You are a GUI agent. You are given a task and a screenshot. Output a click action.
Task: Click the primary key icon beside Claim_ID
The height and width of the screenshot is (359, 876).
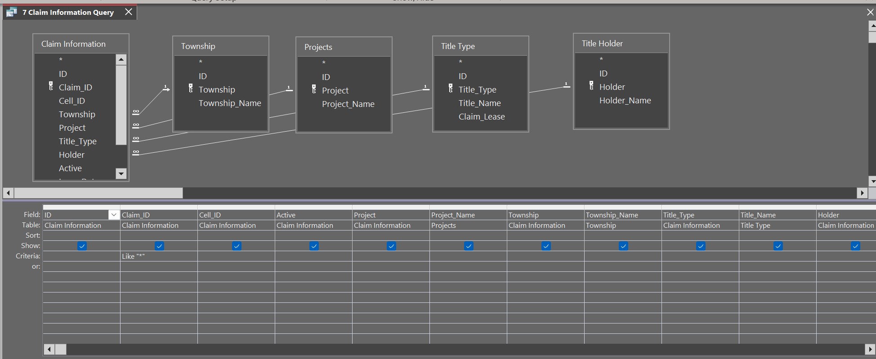coord(51,86)
